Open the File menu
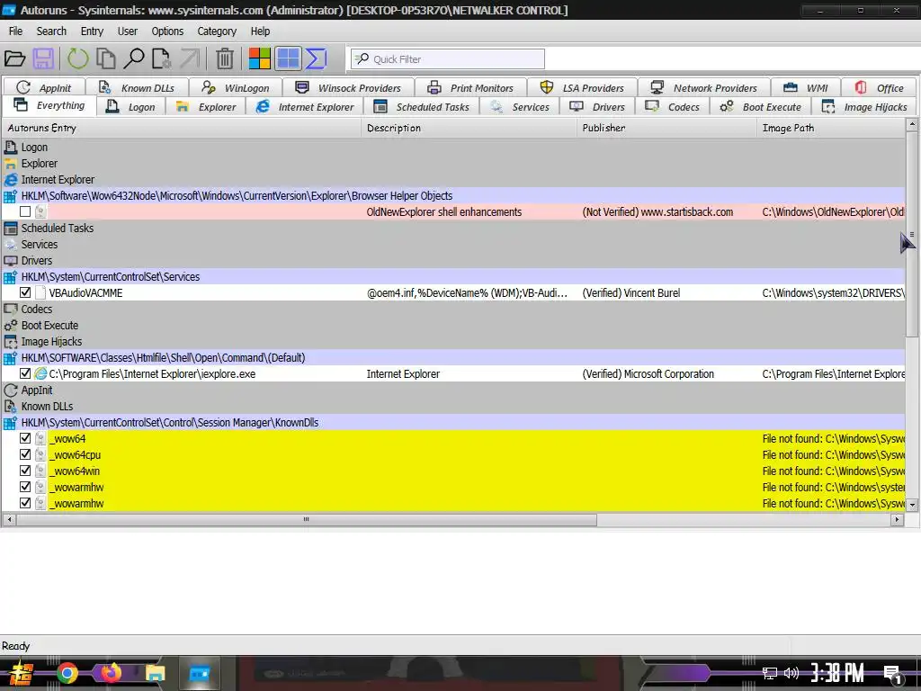The height and width of the screenshot is (691, 921). coord(16,31)
